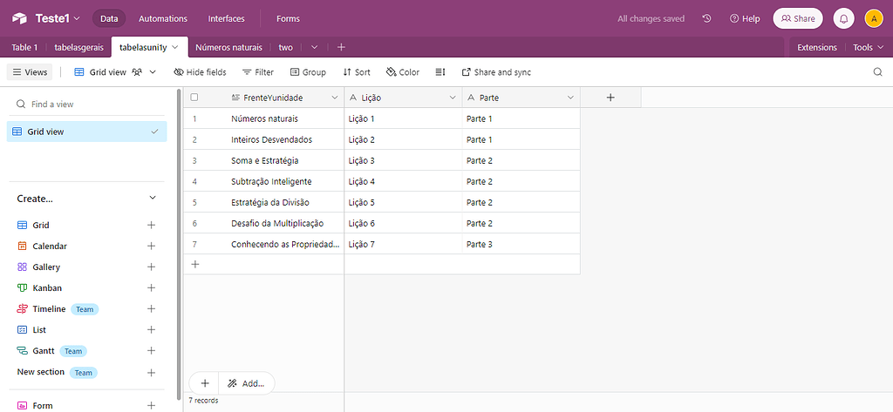Click the bottom plus add-record button
The height and width of the screenshot is (412, 893).
click(x=205, y=383)
